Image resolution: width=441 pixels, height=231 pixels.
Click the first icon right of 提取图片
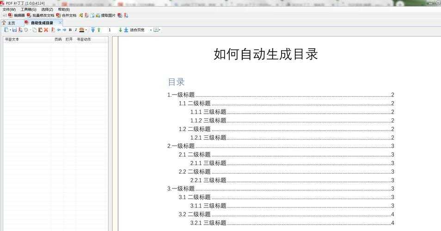120,15
